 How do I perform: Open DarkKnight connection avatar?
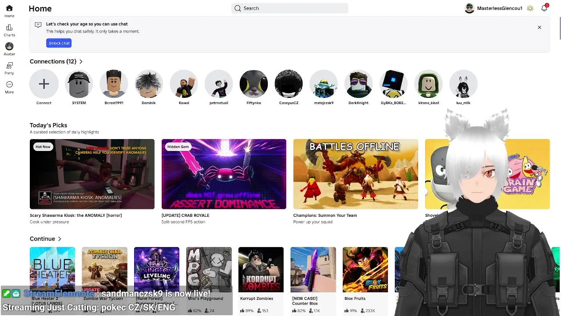359,84
